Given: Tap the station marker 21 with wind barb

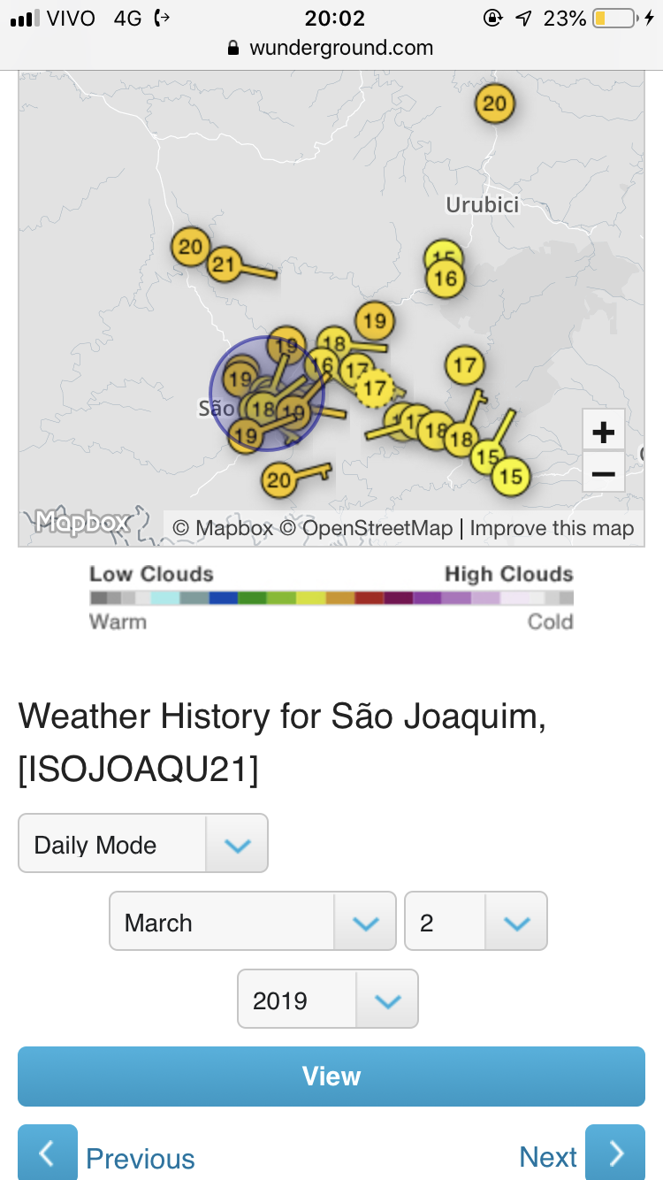Looking at the screenshot, I should tap(225, 264).
